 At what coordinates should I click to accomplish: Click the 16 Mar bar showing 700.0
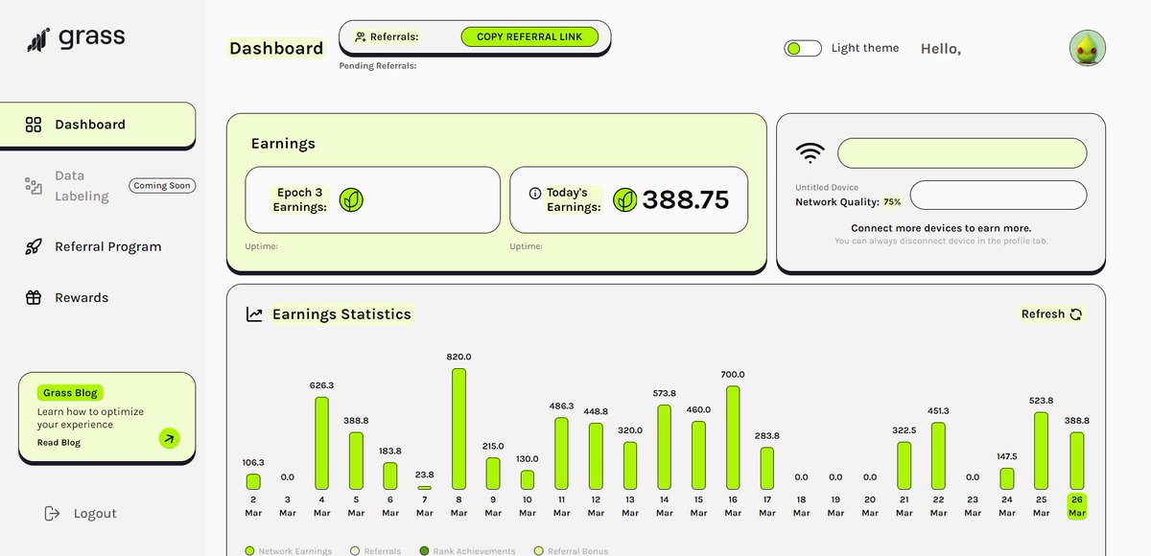pos(733,438)
